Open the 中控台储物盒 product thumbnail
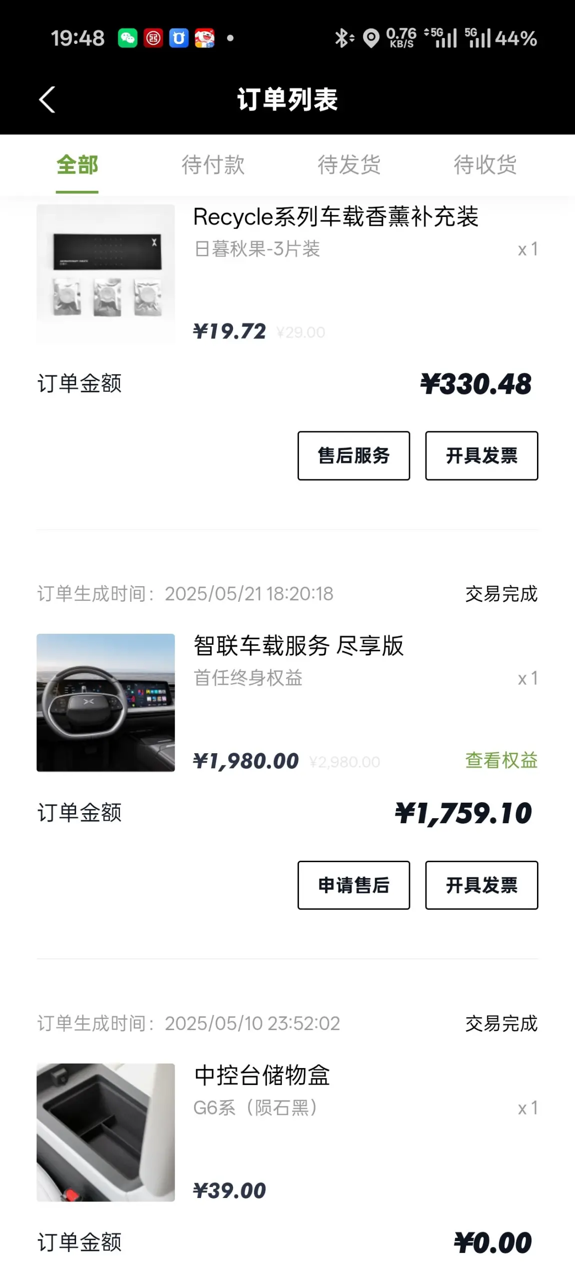 click(105, 1132)
